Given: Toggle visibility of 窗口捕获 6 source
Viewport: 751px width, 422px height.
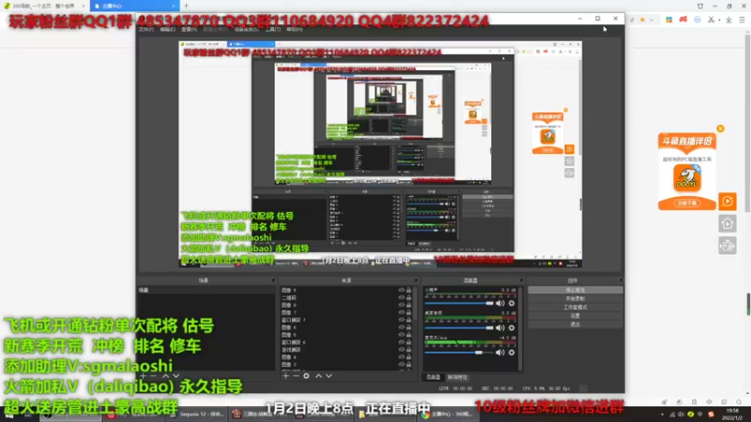Looking at the screenshot, I should (402, 342).
